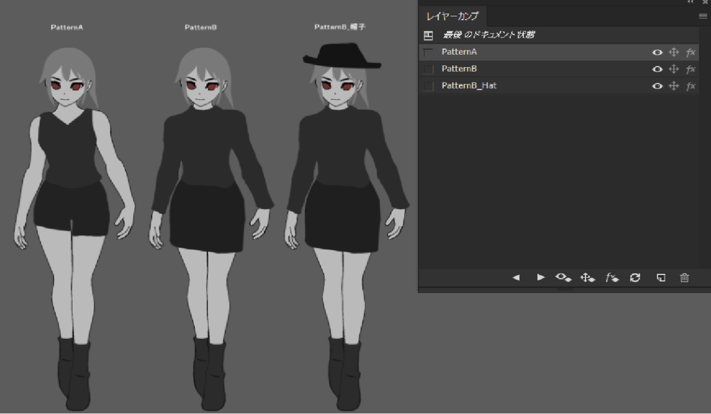Image resolution: width=711 pixels, height=414 pixels.
Task: Apply the previous selected layer comp
Action: (516, 278)
